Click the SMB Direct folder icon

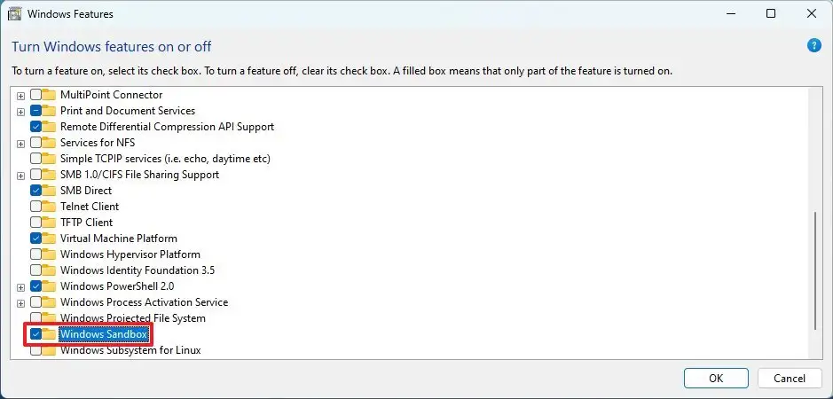[x=50, y=191]
